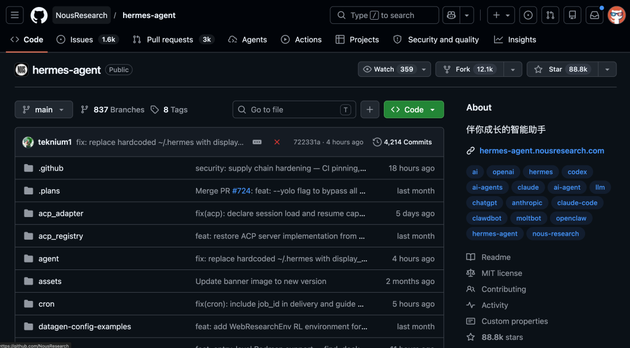Visit hermes-agent.nousresearch.com
Image resolution: width=630 pixels, height=348 pixels.
click(542, 150)
